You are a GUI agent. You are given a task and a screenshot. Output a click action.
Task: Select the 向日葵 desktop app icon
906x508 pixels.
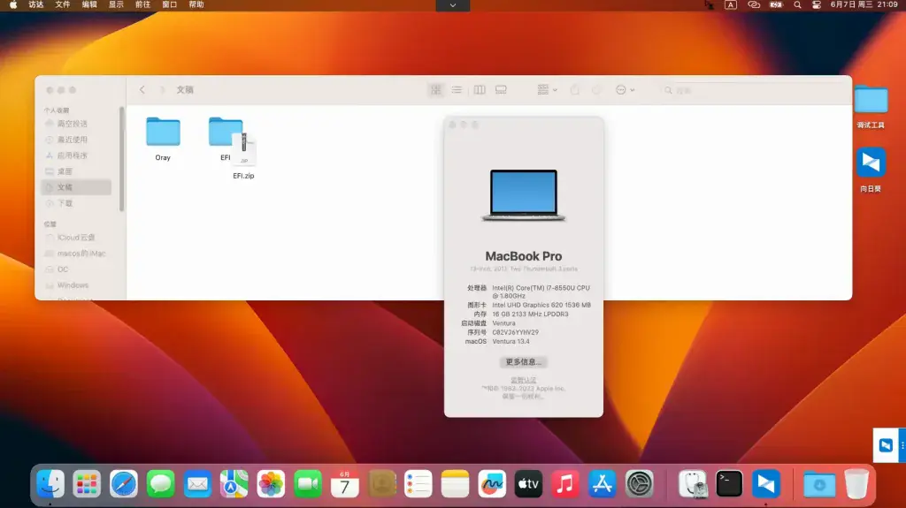coord(871,170)
